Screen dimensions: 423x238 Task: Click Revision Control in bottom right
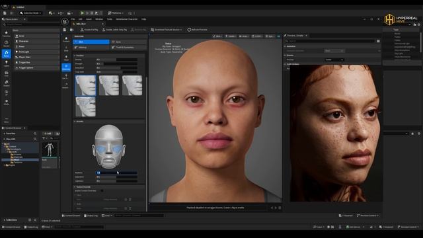(x=408, y=227)
